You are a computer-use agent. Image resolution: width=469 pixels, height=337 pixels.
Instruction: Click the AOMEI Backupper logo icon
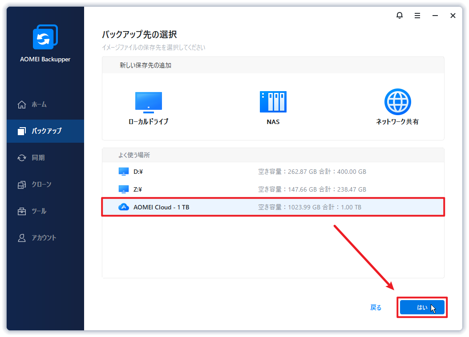[x=45, y=37]
